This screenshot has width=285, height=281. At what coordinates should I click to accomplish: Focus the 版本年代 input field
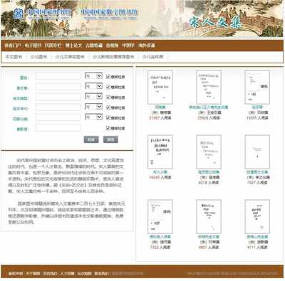[x=58, y=107]
